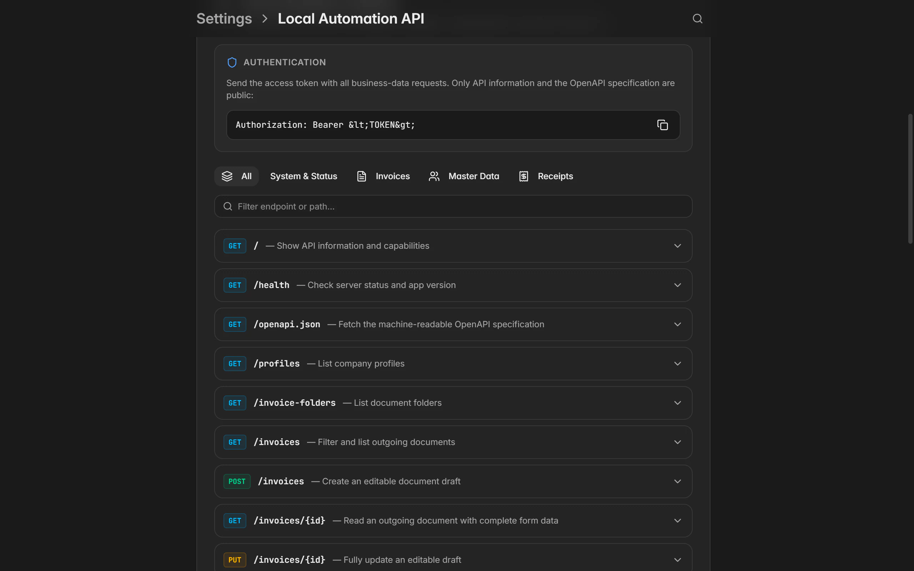The height and width of the screenshot is (571, 914).
Task: Click the 'List document folders' description
Action: (398, 403)
